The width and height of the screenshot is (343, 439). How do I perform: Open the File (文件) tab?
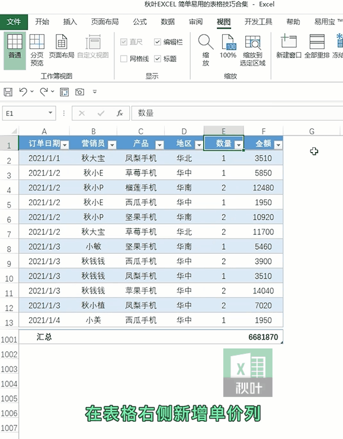[14, 22]
